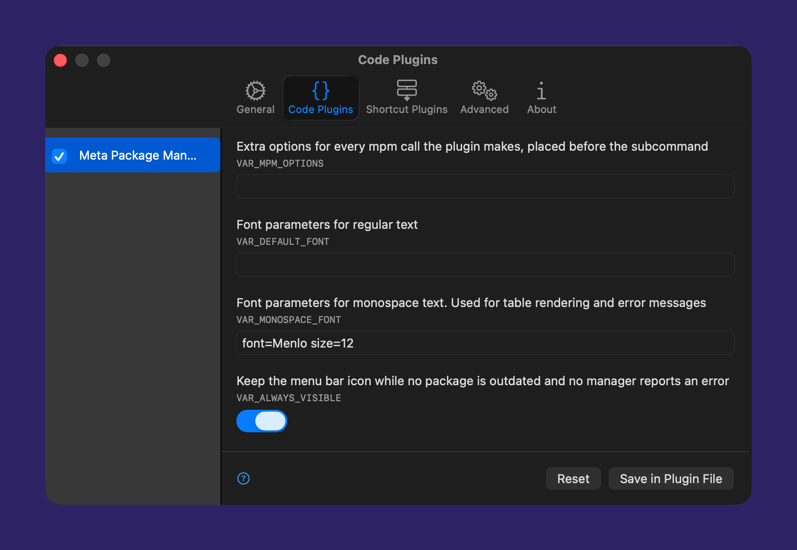Switch to the Advanced tab label

click(x=484, y=109)
